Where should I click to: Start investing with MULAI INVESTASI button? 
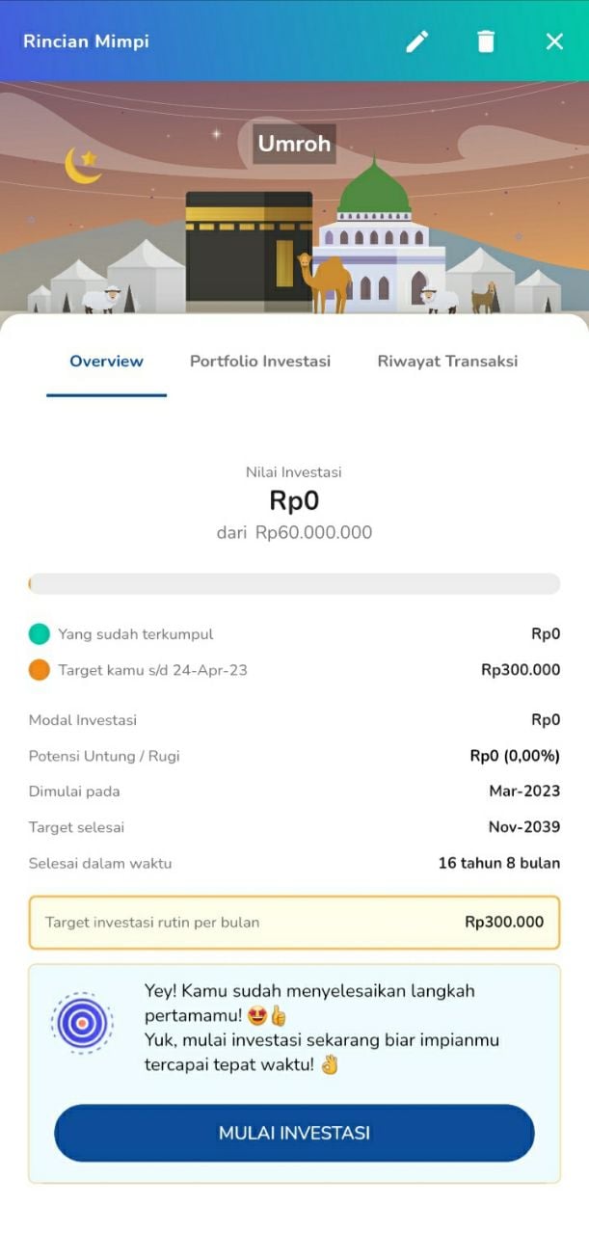(x=294, y=1133)
